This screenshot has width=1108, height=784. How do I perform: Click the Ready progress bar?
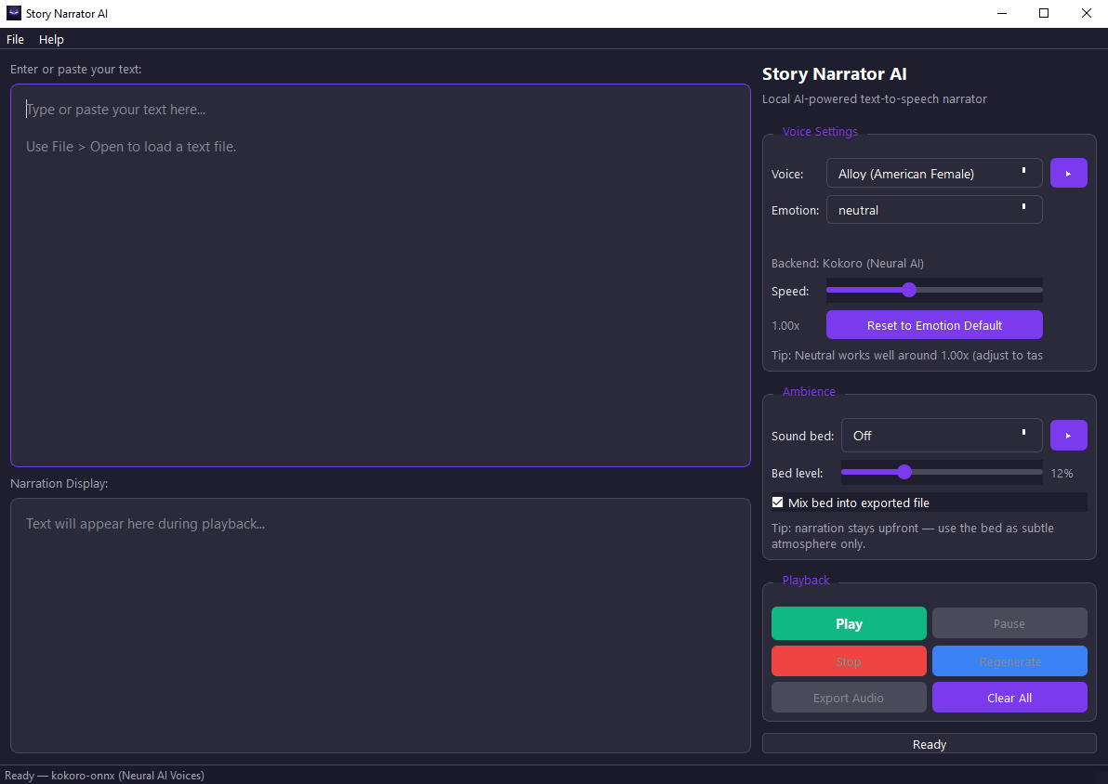coord(929,744)
